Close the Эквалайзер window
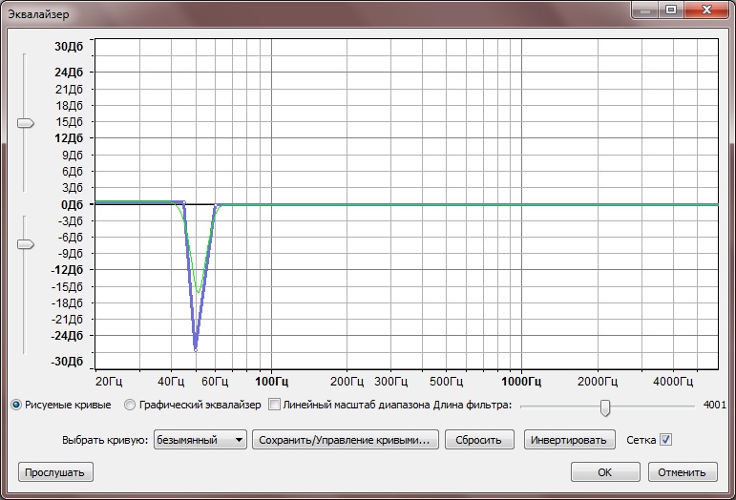Image resolution: width=736 pixels, height=500 pixels. point(706,10)
